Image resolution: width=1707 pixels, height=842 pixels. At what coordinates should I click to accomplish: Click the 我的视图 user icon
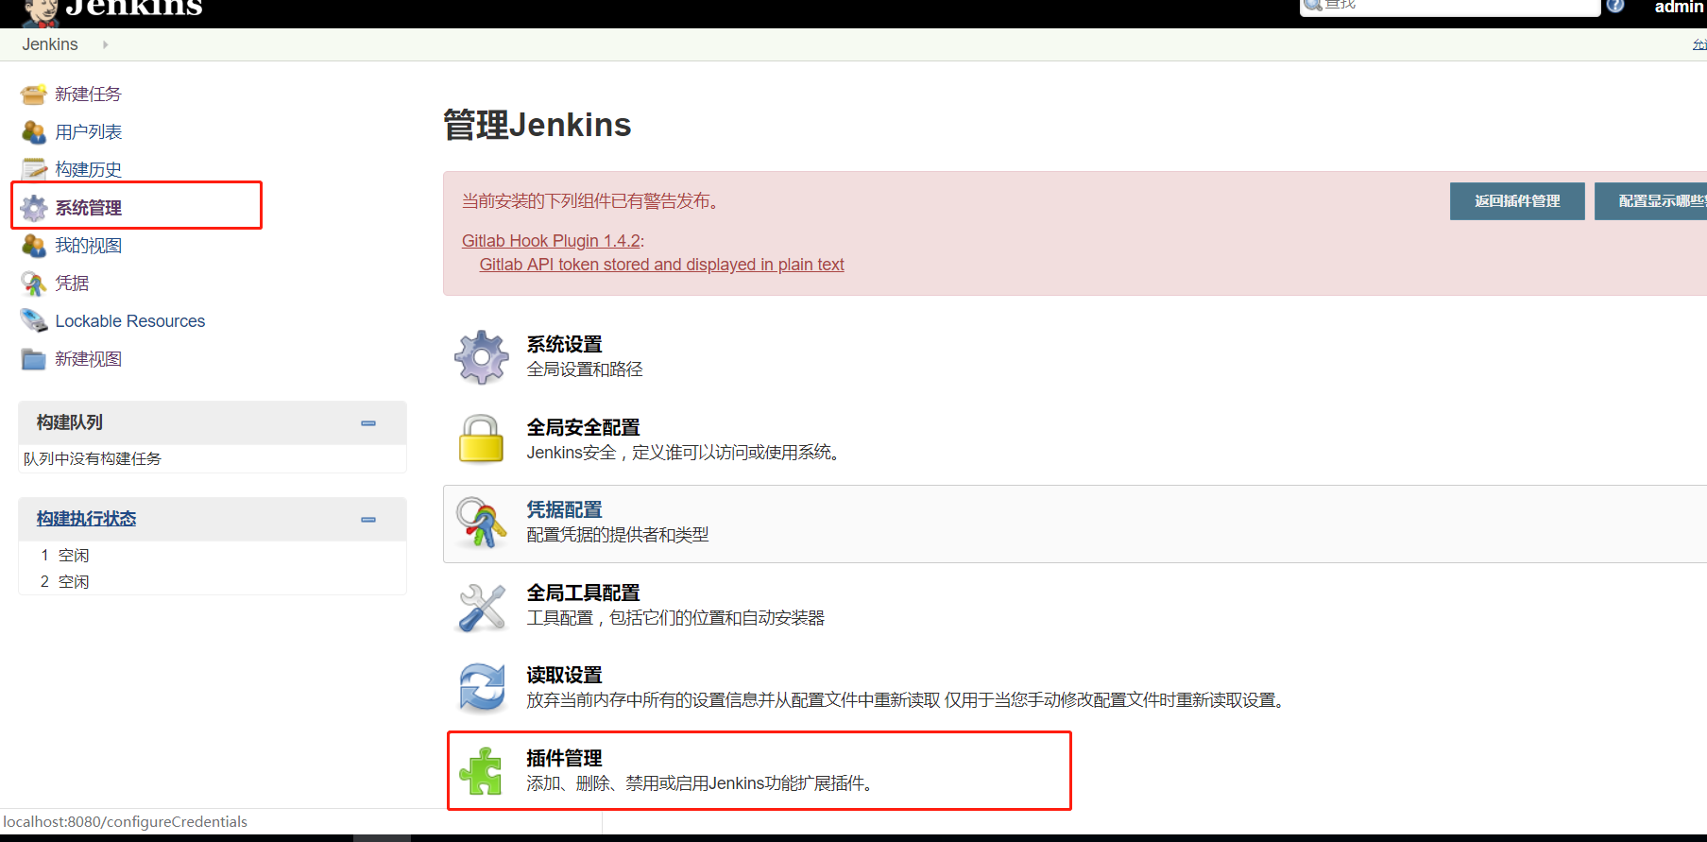pyautogui.click(x=34, y=245)
